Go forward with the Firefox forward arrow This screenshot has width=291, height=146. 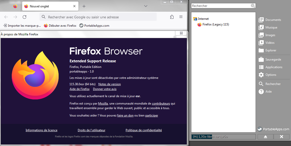point(15,17)
